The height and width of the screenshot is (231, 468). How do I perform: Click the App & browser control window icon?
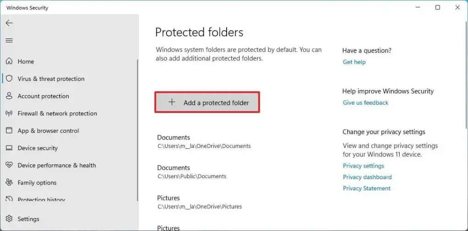tap(9, 130)
